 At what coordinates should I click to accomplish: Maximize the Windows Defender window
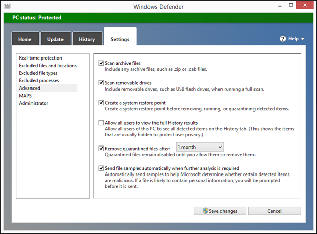pos(291,5)
